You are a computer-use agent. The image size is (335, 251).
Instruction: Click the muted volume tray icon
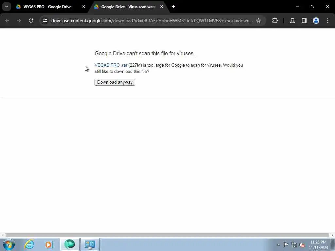pos(302,245)
